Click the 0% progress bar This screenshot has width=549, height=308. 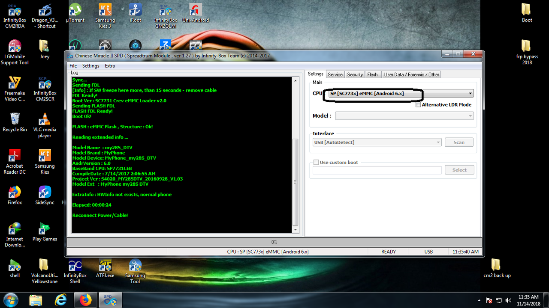(x=274, y=242)
